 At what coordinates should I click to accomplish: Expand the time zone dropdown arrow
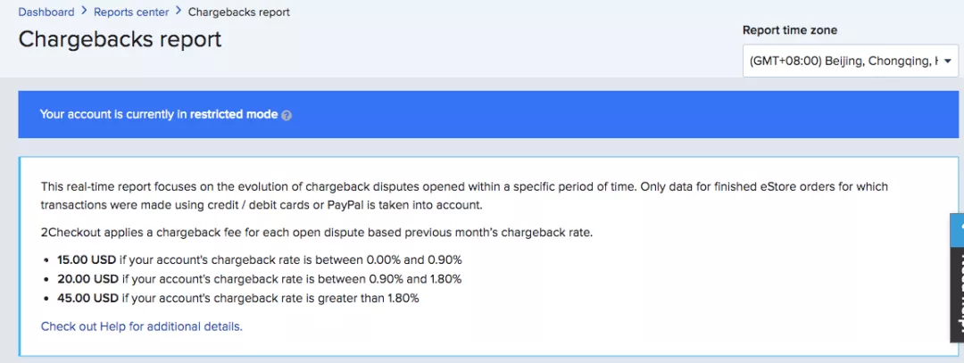tap(946, 62)
